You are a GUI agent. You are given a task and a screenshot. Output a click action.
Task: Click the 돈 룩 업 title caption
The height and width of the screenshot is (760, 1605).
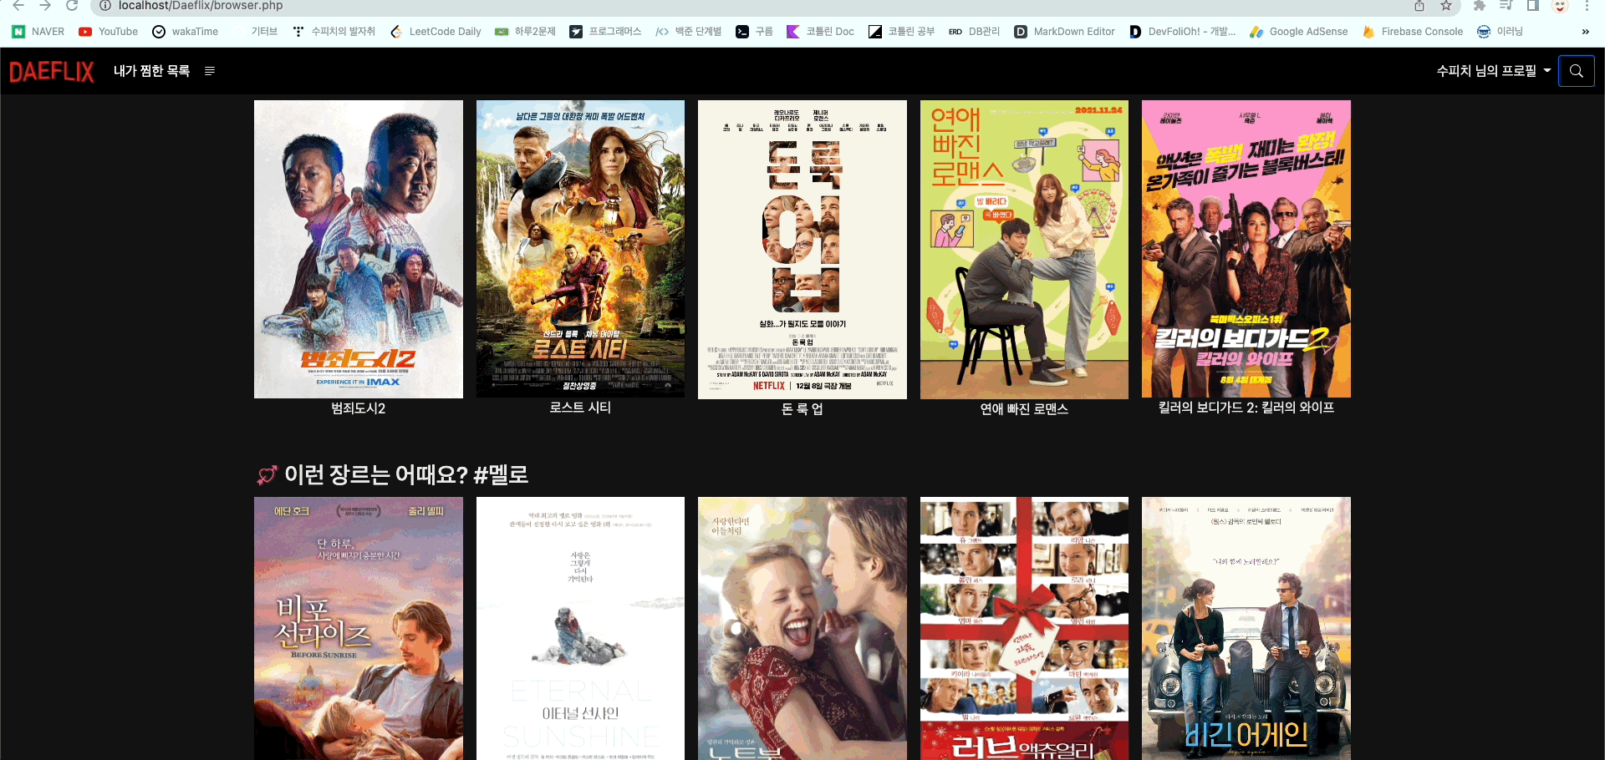click(802, 409)
